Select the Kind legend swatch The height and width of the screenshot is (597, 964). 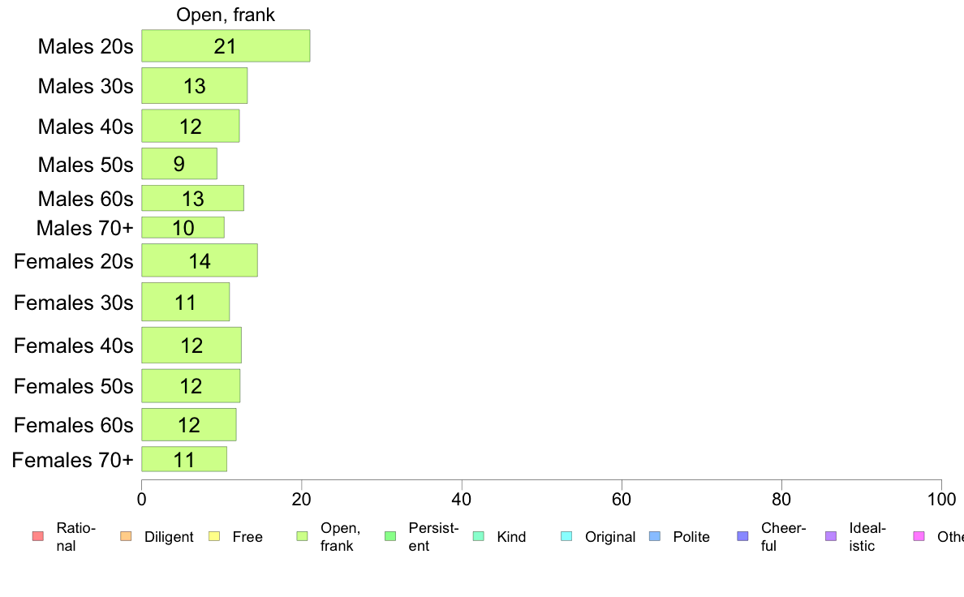click(478, 536)
